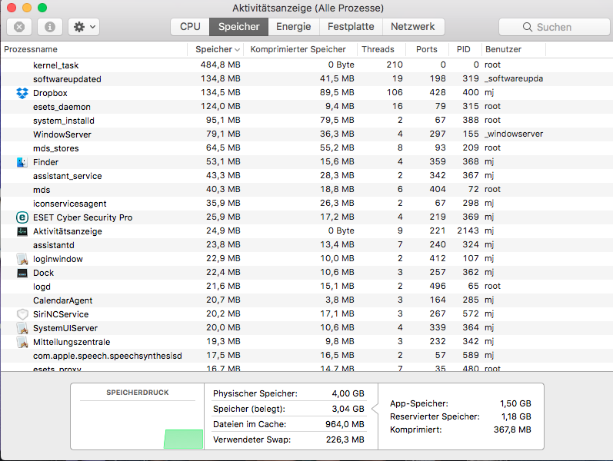Screen dimensions: 613x461
Task: Open process info with the i button
Action: [50, 27]
